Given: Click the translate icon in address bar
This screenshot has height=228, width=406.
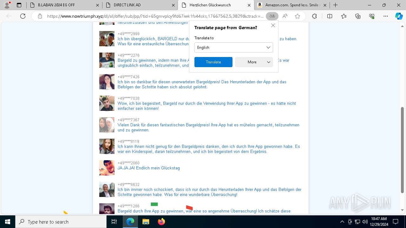Looking at the screenshot, I should [x=272, y=16].
